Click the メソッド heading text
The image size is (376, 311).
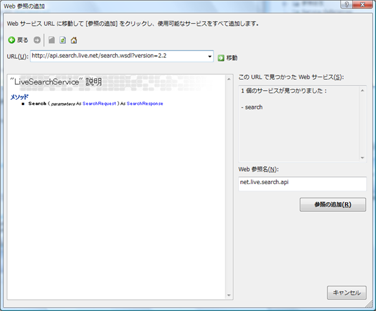pyautogui.click(x=19, y=97)
